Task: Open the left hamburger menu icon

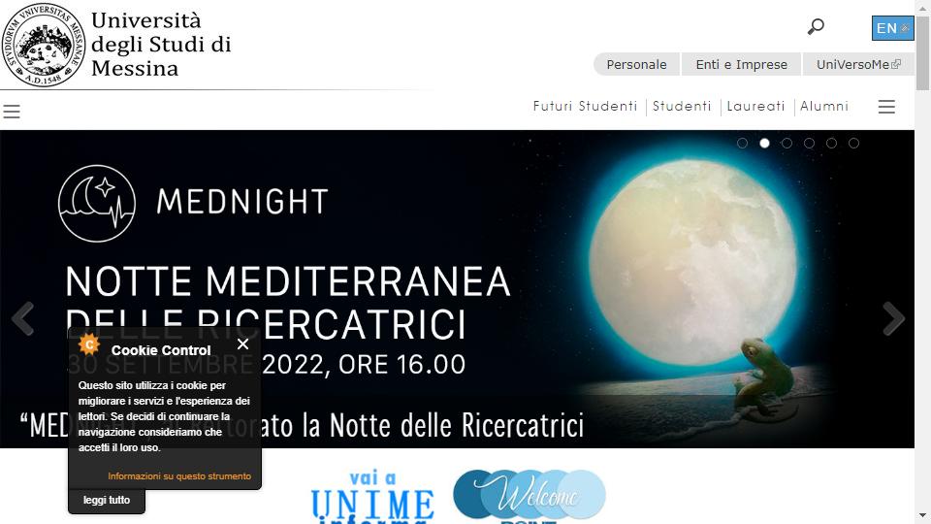Action: pyautogui.click(x=12, y=111)
